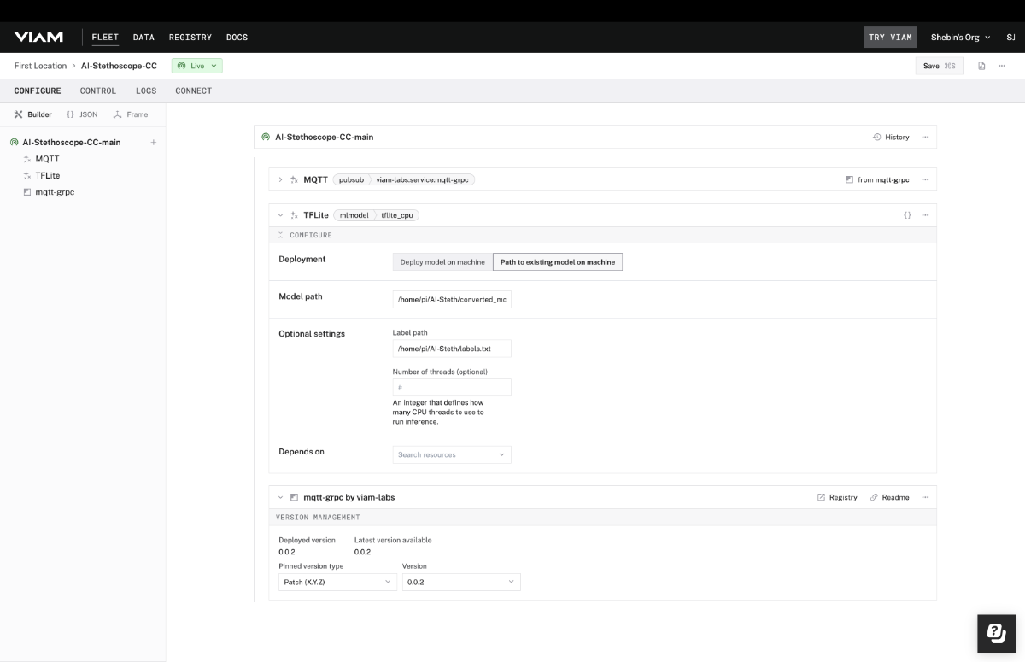
Task: Open the mqtt-grpc card options menu
Action: [925, 497]
